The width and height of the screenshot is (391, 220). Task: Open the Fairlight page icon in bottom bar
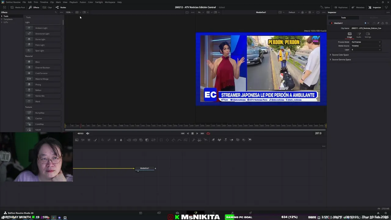pyautogui.click(x=232, y=213)
